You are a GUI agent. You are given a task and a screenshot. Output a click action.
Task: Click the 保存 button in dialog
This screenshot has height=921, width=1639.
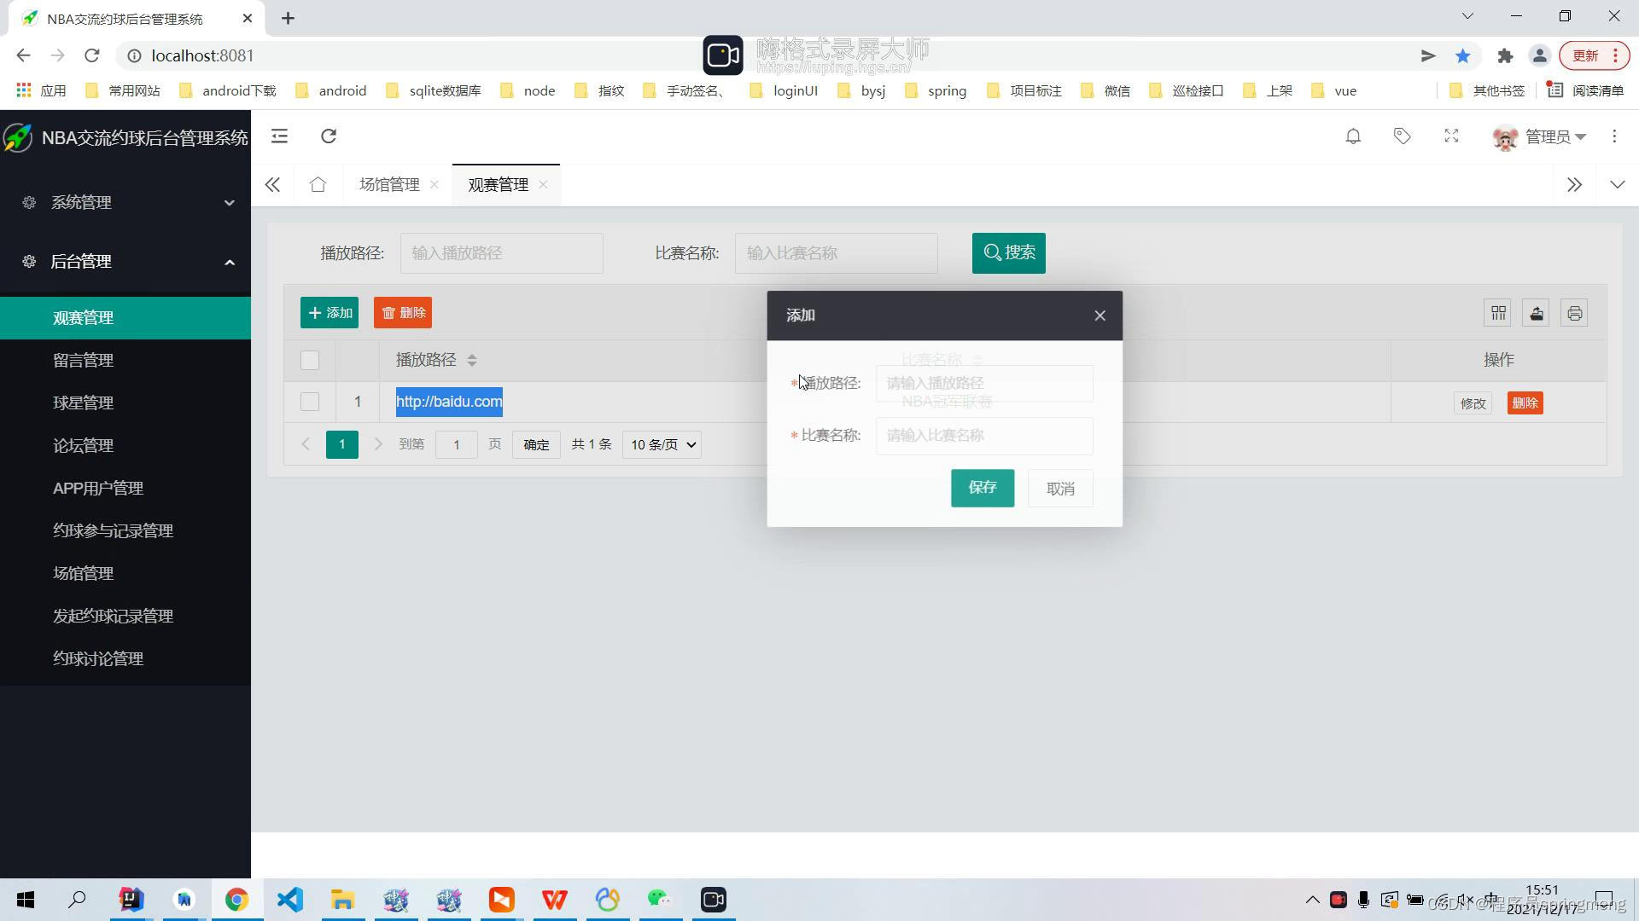[x=983, y=488]
